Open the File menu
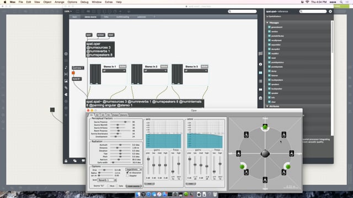This screenshot has width=353, height=198. click(21, 2)
